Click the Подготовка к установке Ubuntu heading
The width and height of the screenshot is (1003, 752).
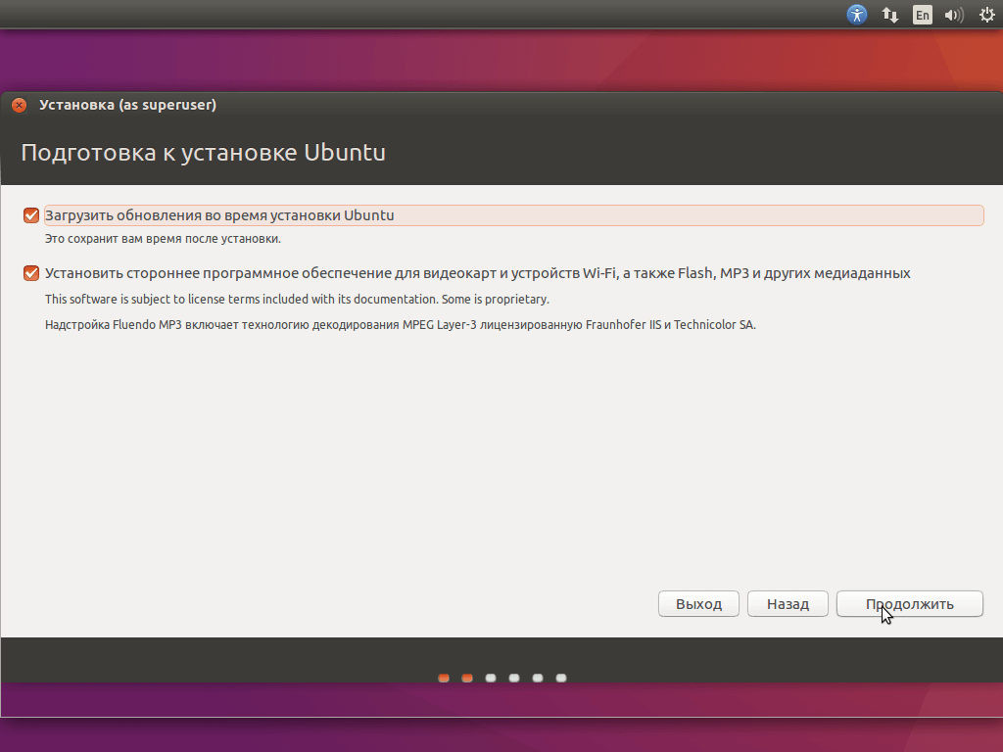pos(204,153)
